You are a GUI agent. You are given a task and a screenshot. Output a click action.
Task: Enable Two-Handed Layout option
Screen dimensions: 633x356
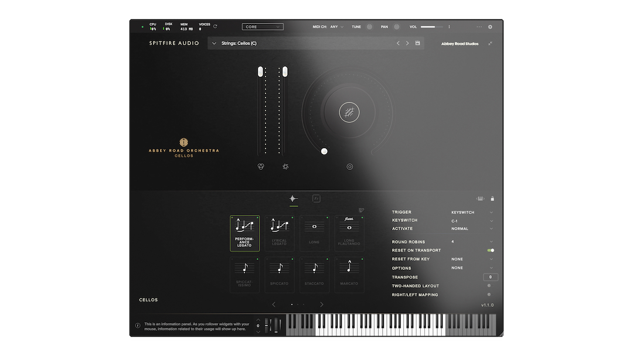(x=489, y=286)
